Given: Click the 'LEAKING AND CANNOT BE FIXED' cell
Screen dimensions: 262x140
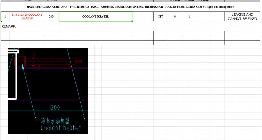Looking at the screenshot, I should pyautogui.click(x=242, y=17).
